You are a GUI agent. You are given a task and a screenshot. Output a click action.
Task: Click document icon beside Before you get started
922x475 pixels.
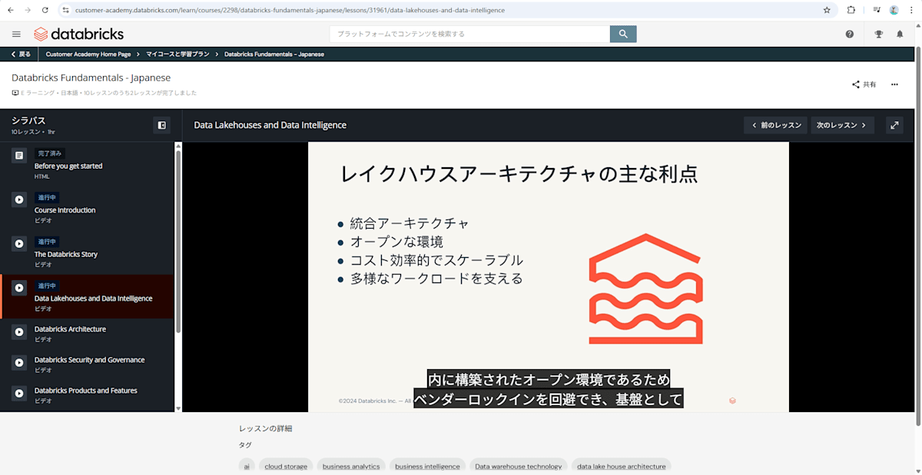coord(19,155)
